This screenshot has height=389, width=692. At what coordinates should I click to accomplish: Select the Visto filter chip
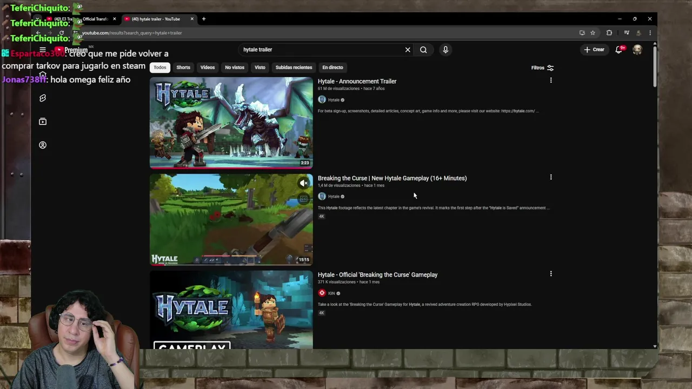[x=260, y=68]
